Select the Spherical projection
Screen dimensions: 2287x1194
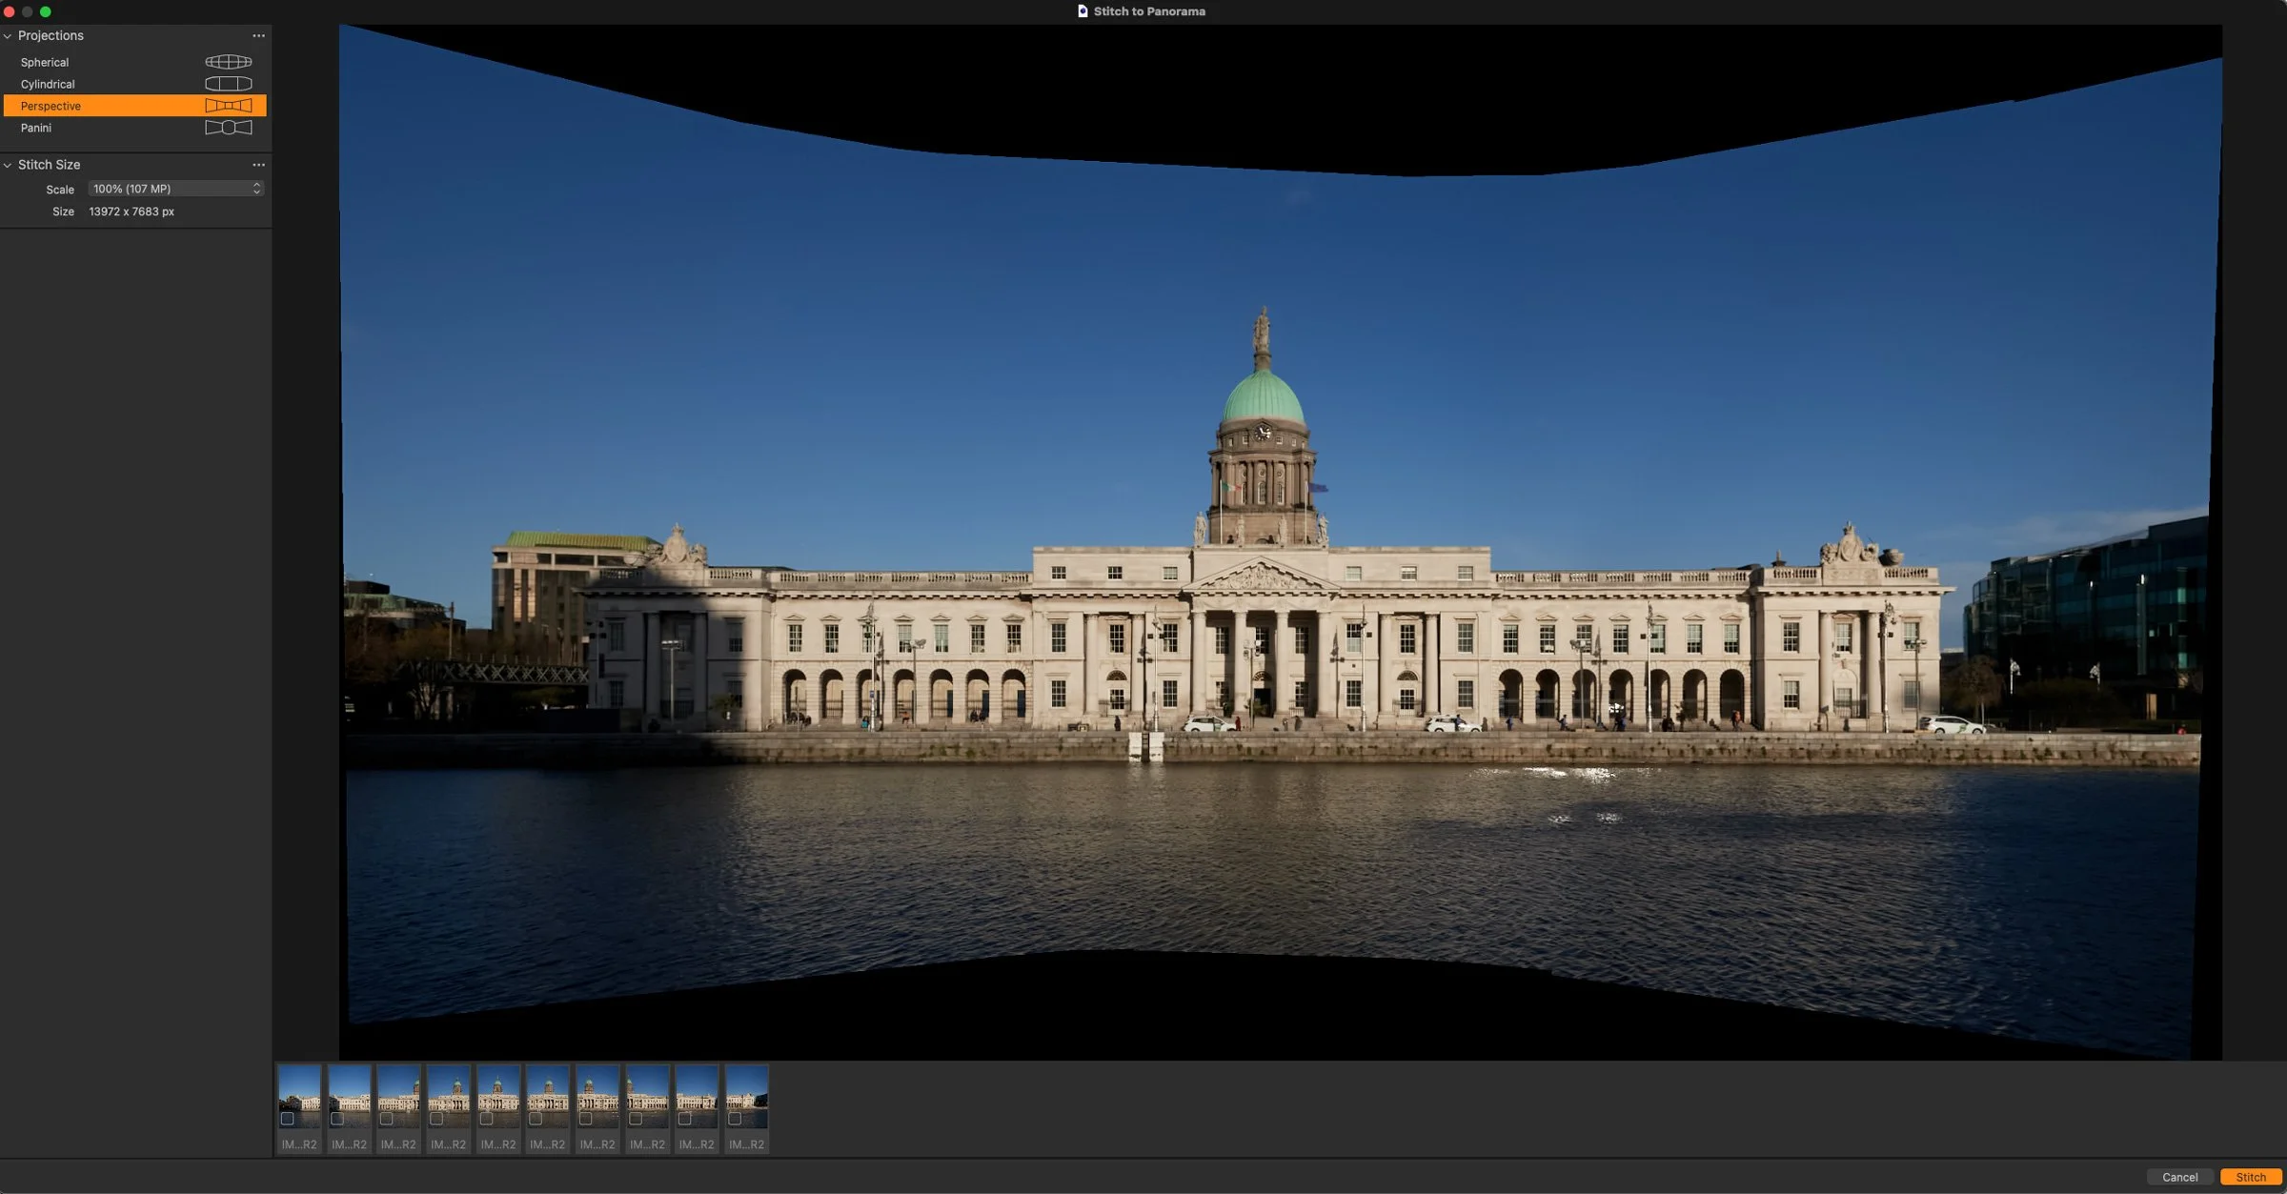(45, 62)
